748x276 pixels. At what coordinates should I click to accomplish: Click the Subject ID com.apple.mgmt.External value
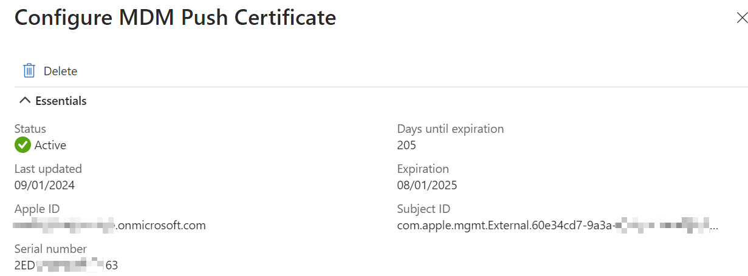click(x=558, y=226)
